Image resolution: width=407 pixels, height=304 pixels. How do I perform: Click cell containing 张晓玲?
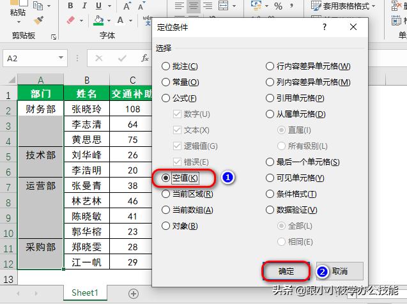click(x=87, y=109)
